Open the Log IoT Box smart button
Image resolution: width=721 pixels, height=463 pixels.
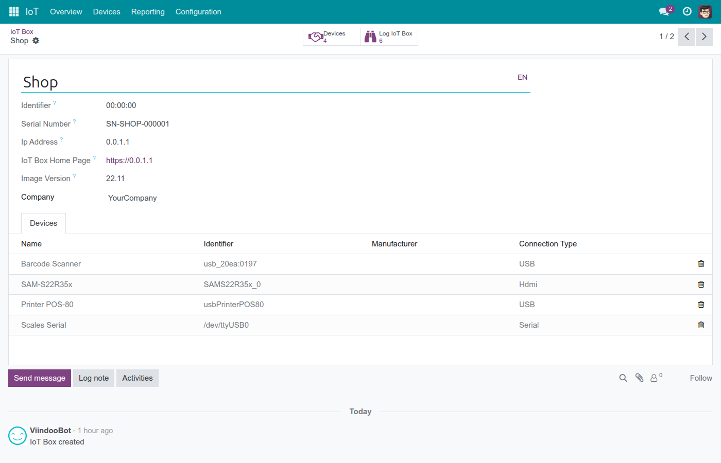pos(389,37)
